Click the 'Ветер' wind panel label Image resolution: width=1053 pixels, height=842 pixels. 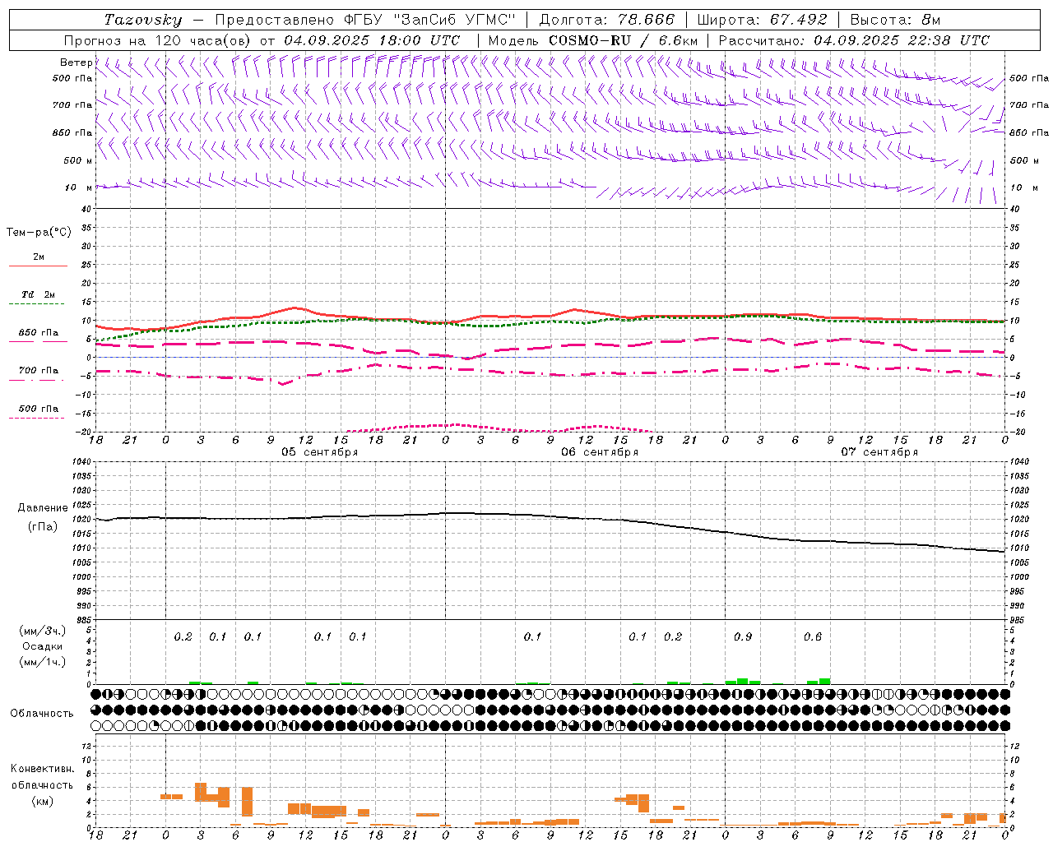(x=77, y=62)
